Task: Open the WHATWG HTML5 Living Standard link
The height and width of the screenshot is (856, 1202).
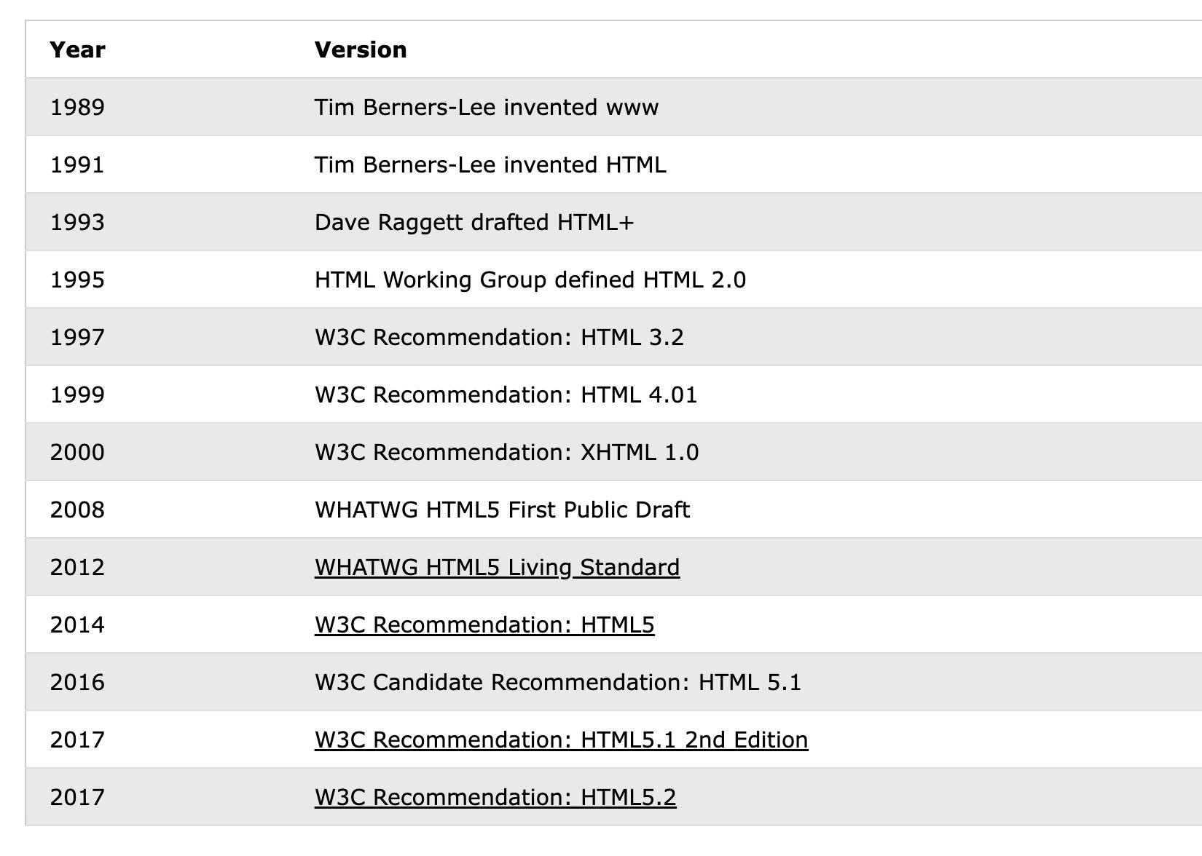Action: pyautogui.click(x=497, y=567)
